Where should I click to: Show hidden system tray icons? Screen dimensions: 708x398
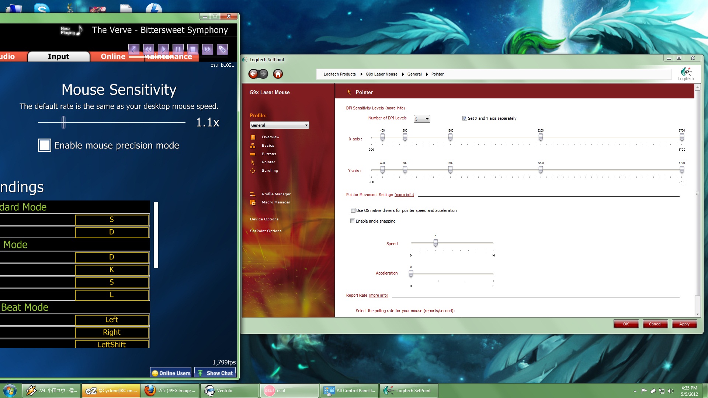(635, 391)
